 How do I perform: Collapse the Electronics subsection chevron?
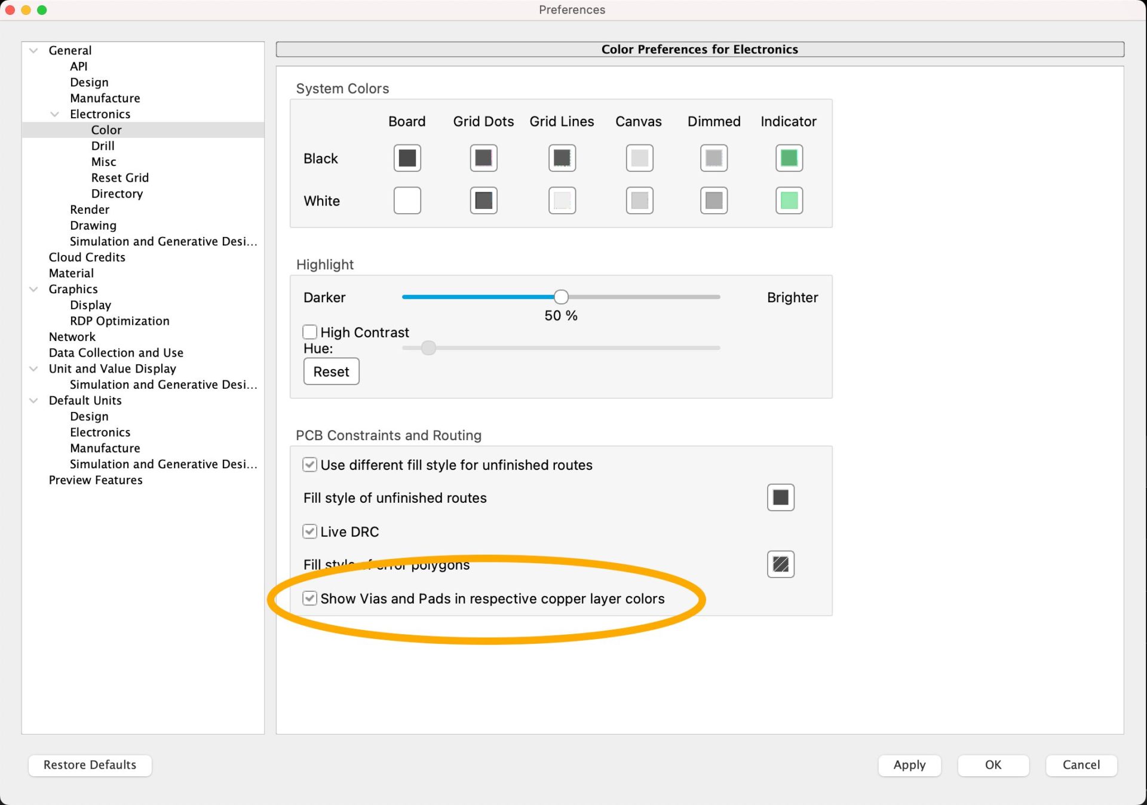55,114
